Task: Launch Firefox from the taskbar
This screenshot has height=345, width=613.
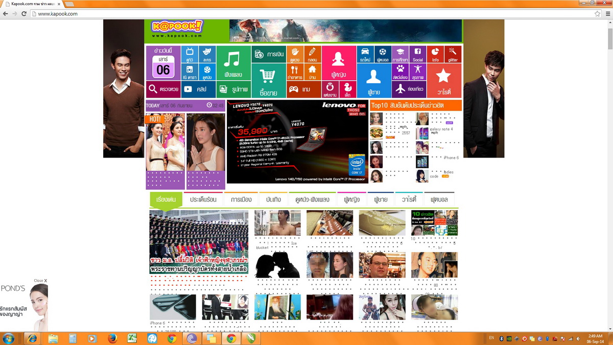Action: 112,338
